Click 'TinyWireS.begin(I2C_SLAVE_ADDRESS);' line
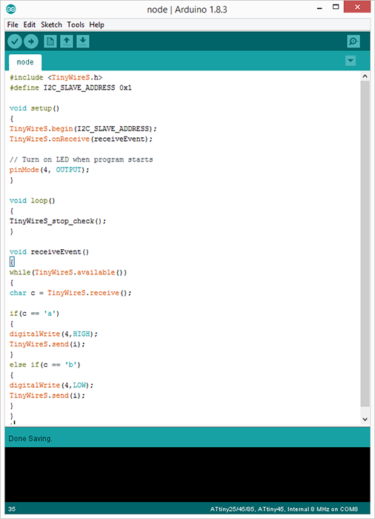Viewport: 375px width, 519px height. click(x=83, y=129)
